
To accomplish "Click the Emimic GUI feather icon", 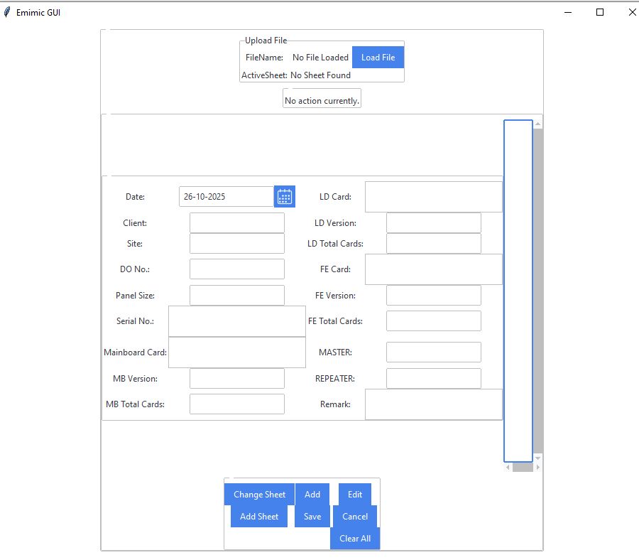I will click(x=8, y=12).
